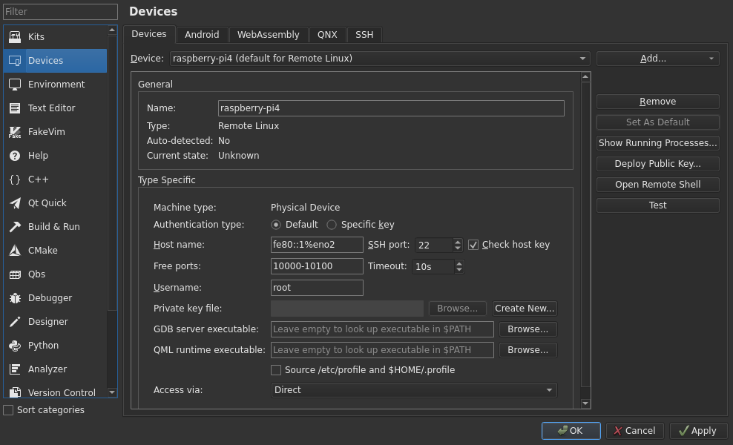Select the Qt Quick paper plane icon
Viewport: 733px width, 445px height.
tap(15, 203)
